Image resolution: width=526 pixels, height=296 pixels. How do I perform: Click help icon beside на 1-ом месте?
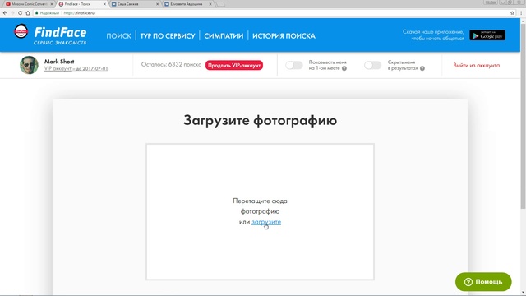(x=344, y=68)
